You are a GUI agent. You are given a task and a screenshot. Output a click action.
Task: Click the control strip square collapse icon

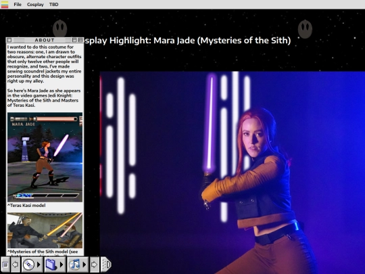pos(5,265)
